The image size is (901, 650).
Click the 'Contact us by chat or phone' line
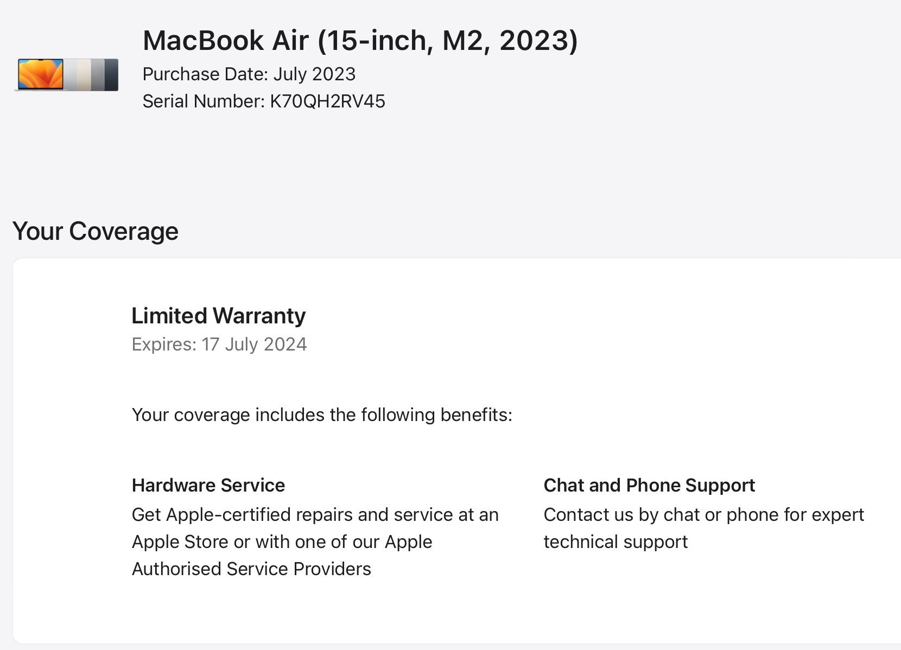coord(703,514)
